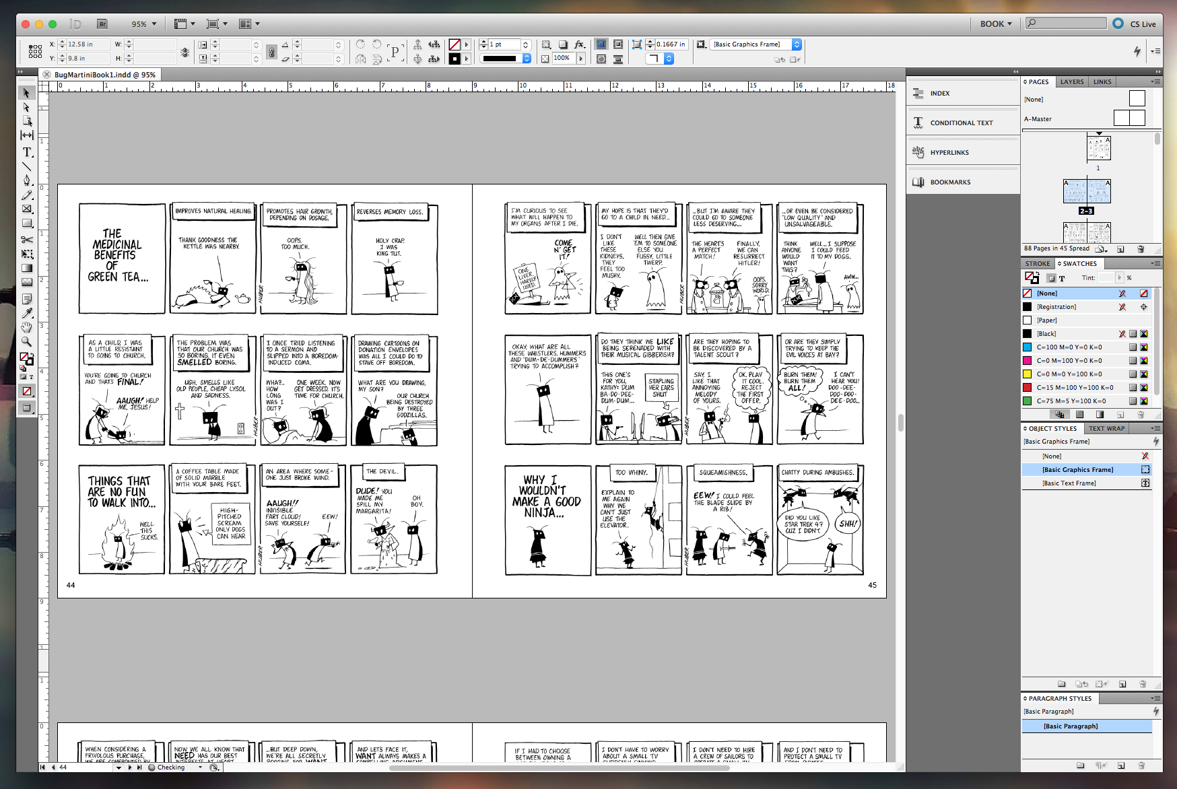This screenshot has height=789, width=1177.
Task: Open the Preflight Checking status dropdown
Action: [200, 767]
